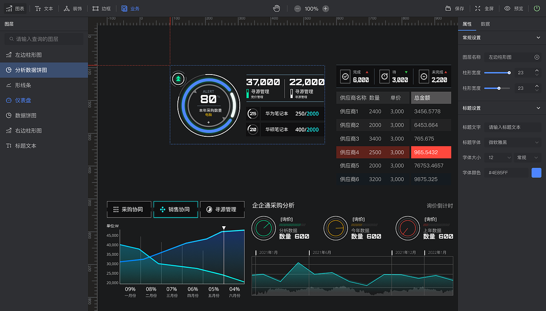Select the 左边柱形图 layer
Image resolution: width=546 pixels, height=311 pixels.
point(44,55)
